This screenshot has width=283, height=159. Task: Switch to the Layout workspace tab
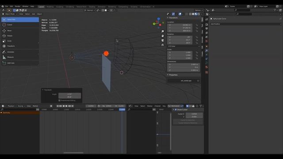click(x=41, y=7)
